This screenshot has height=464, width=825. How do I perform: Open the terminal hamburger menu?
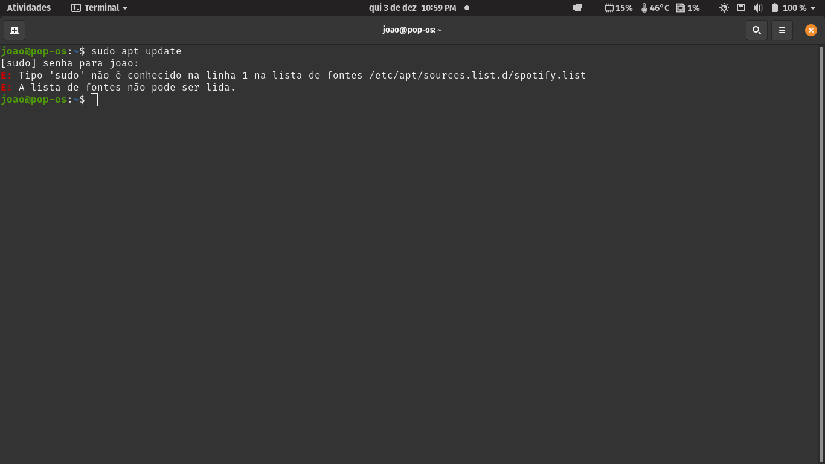click(x=782, y=30)
